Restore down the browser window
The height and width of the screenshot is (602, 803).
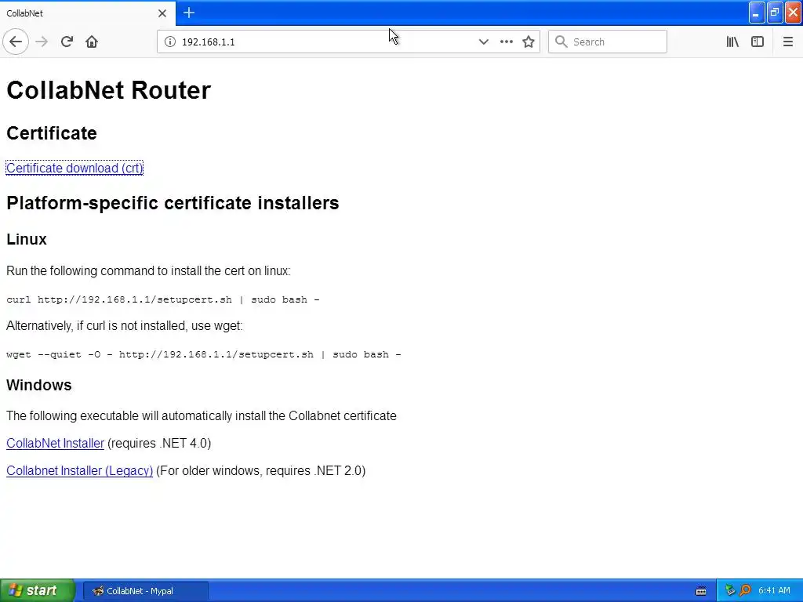(775, 13)
